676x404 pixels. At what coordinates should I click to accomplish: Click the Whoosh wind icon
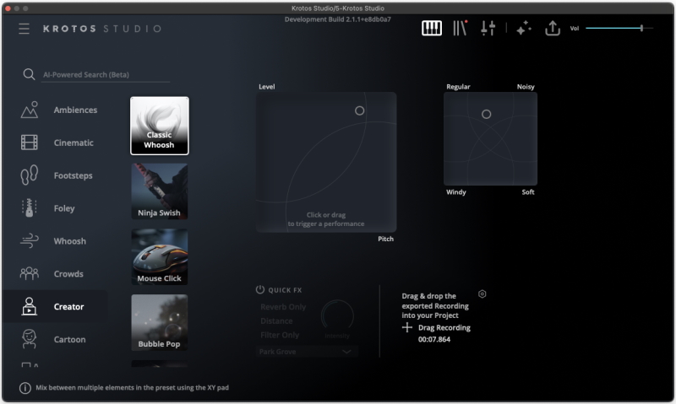[x=30, y=241]
